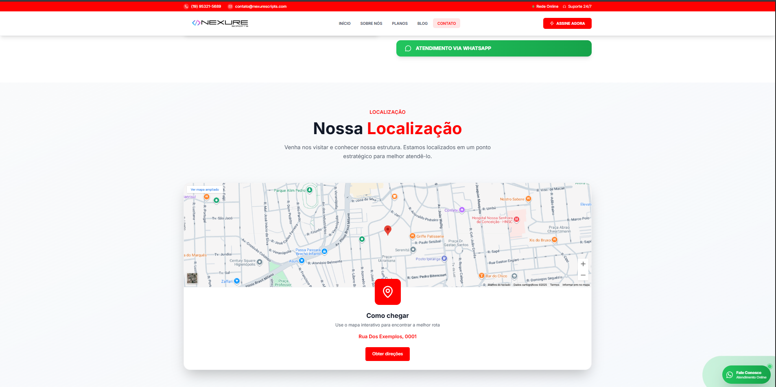Click the Posto Ipiranga marker
The width and height of the screenshot is (776, 387).
tap(444, 259)
